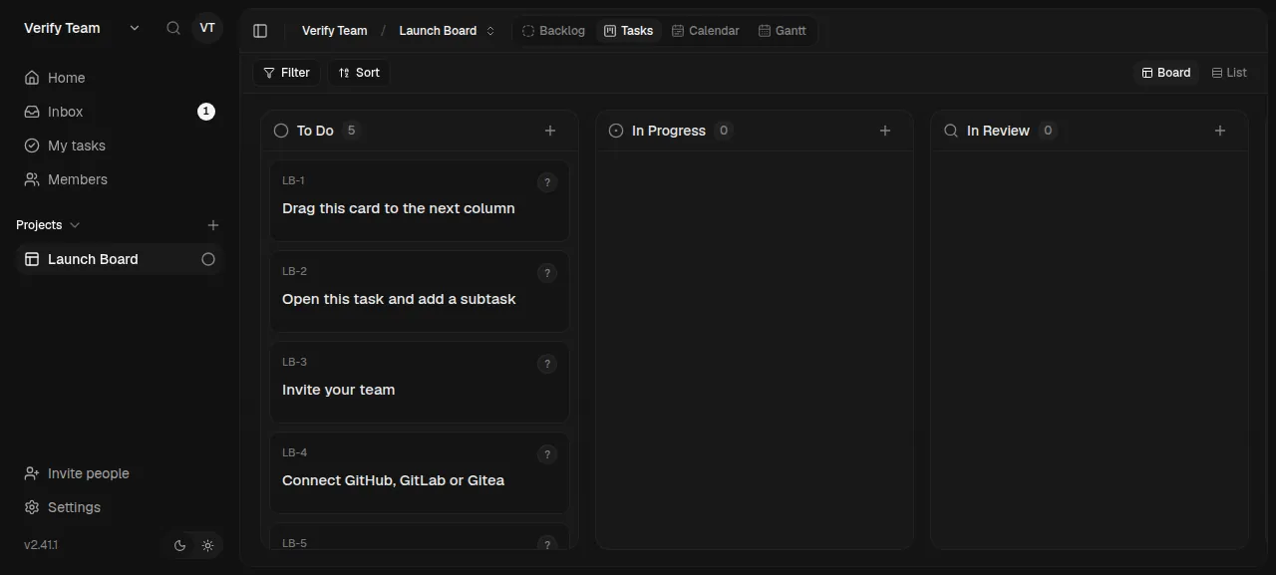Add a task to In Review column
This screenshot has height=575, width=1276.
point(1220,131)
